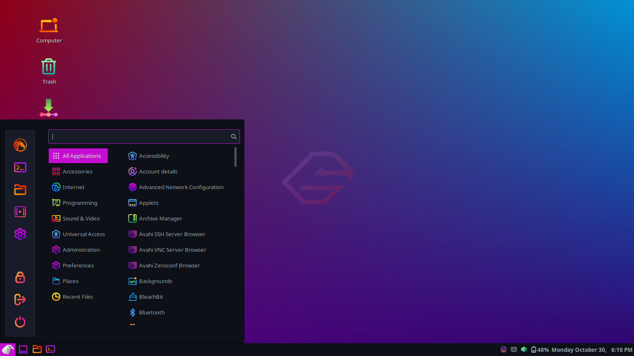Screen dimensions: 634x356
Task: Open the Administration category
Action: (x=78, y=250)
